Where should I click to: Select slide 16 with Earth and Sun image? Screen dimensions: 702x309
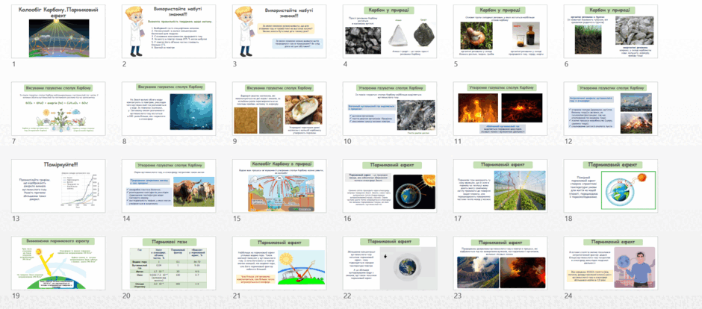point(390,186)
